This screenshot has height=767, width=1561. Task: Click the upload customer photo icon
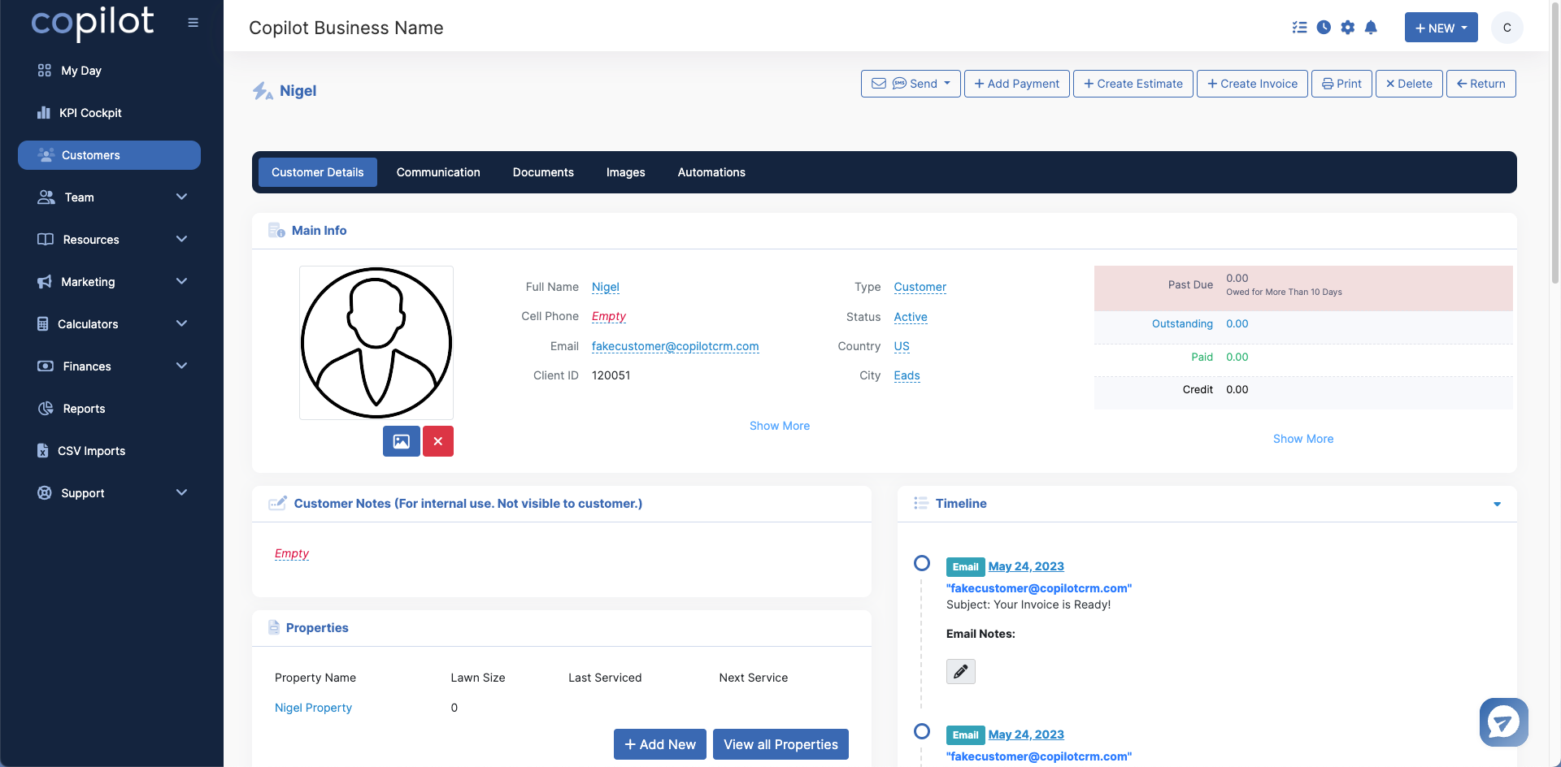(402, 441)
